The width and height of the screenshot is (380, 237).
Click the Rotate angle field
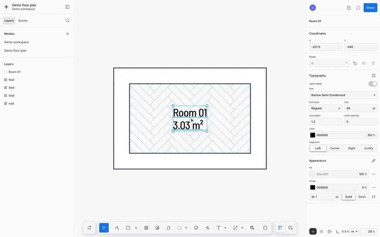pyautogui.click(x=329, y=63)
